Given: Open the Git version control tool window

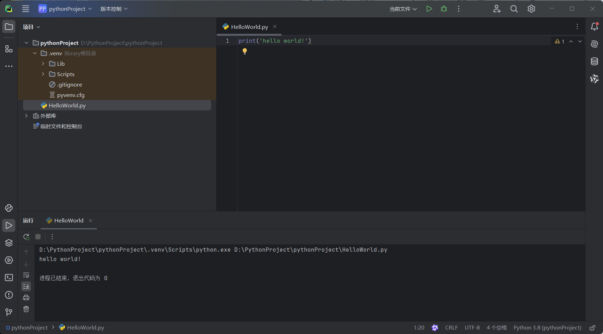Looking at the screenshot, I should pos(9,312).
